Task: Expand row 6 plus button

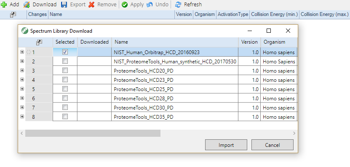Action: pyautogui.click(x=22, y=98)
